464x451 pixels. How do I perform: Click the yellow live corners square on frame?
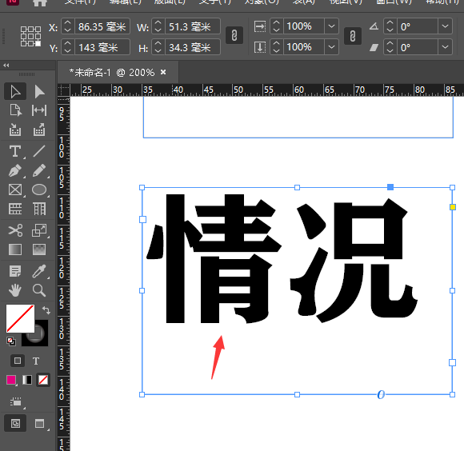tap(453, 207)
